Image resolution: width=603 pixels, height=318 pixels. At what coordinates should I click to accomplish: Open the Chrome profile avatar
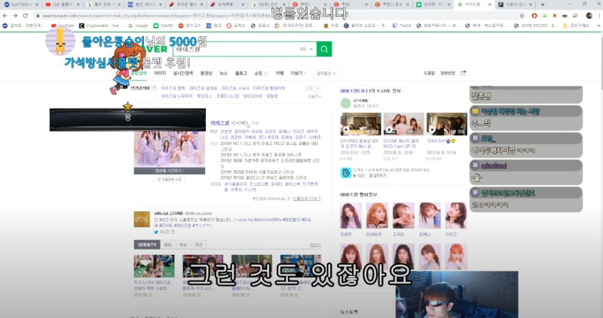[589, 16]
